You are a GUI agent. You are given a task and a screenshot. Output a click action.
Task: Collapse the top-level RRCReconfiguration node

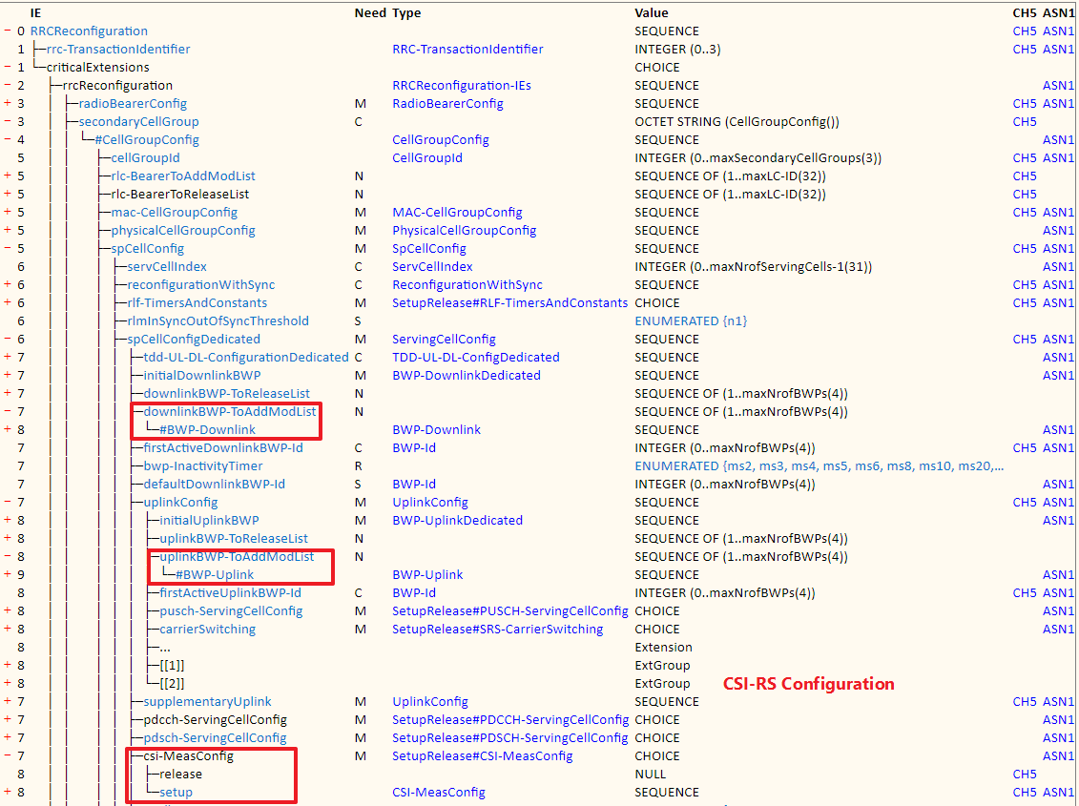click(8, 31)
